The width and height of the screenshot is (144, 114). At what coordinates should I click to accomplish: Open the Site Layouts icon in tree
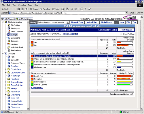pyautogui.click(x=9, y=29)
